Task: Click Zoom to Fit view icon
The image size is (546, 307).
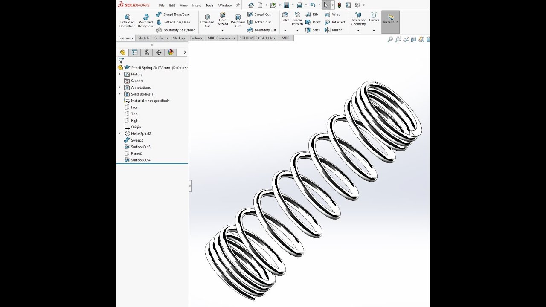Action: point(390,39)
